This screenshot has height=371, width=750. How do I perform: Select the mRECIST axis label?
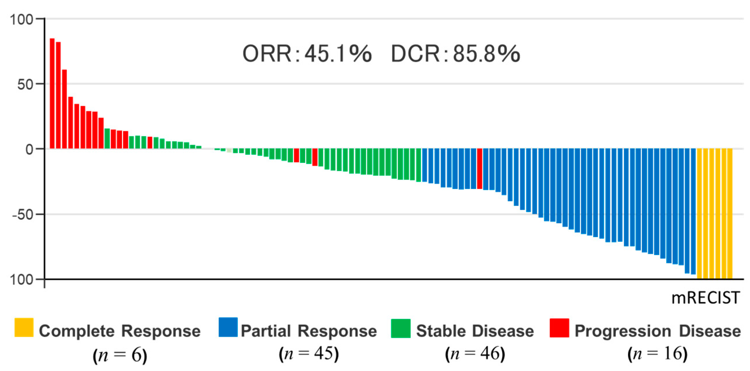pos(705,298)
